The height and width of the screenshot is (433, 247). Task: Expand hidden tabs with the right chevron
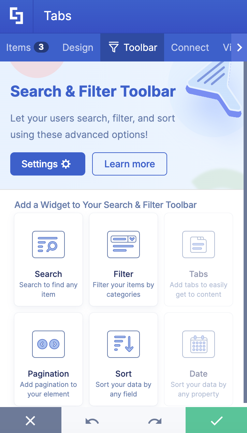click(x=240, y=47)
